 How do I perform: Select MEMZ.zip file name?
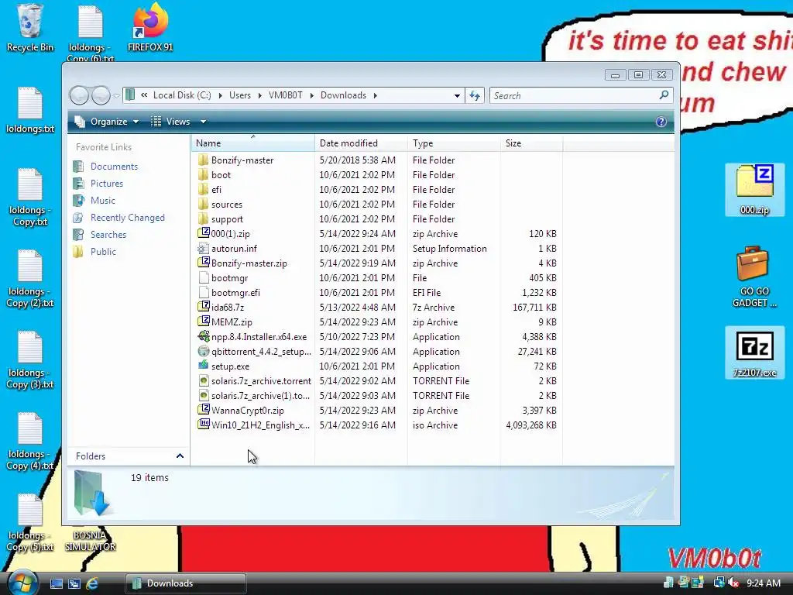(x=232, y=322)
